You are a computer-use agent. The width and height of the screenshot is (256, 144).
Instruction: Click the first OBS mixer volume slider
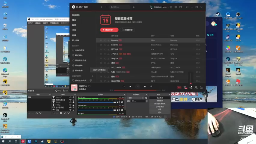97,102
